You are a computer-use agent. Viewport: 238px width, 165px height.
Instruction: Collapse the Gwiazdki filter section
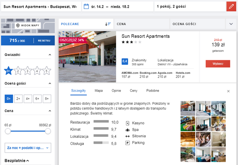50,55
